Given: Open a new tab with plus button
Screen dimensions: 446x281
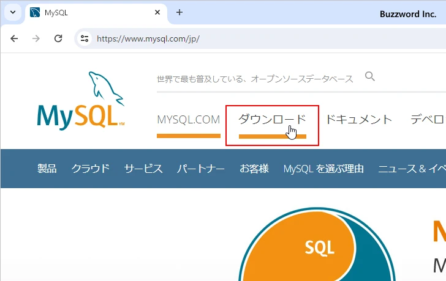Looking at the screenshot, I should [180, 12].
